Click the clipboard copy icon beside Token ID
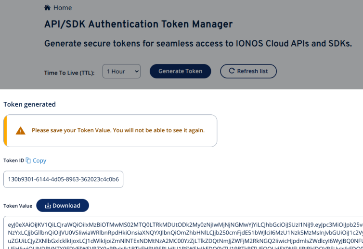The width and height of the screenshot is (363, 249). (x=28, y=161)
